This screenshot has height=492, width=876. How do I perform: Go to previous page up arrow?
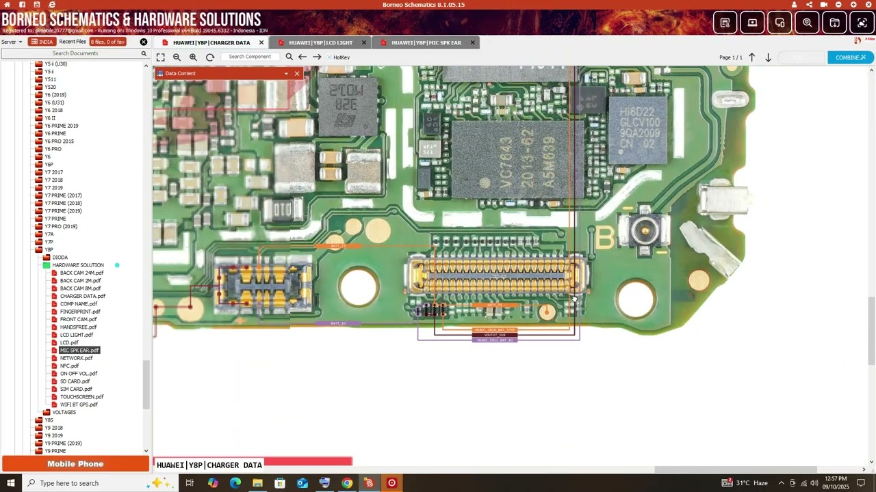click(x=751, y=57)
